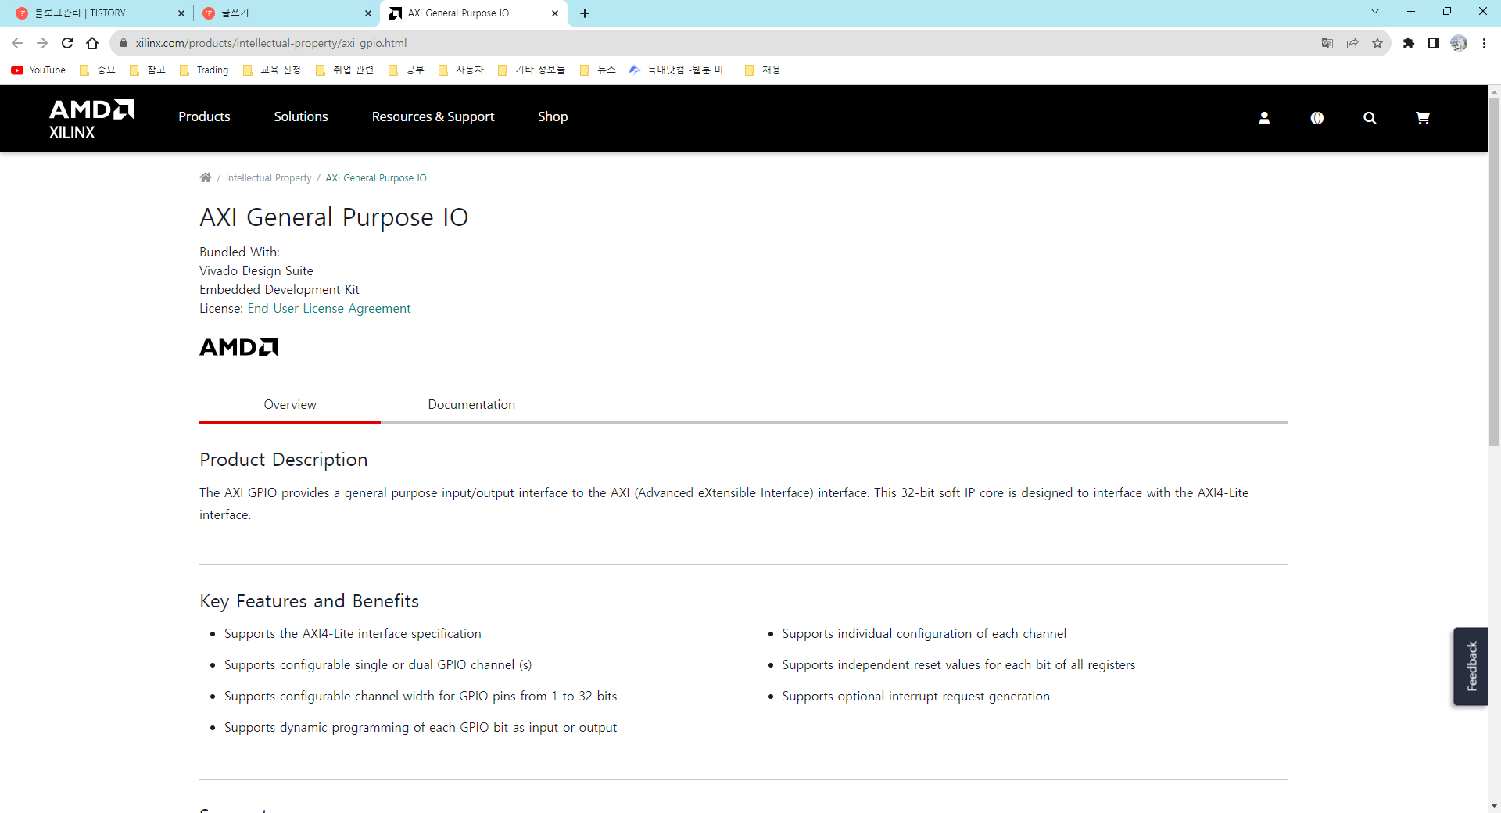1501x813 pixels.
Task: Open the 참고 bookmark folder
Action: tap(148, 70)
